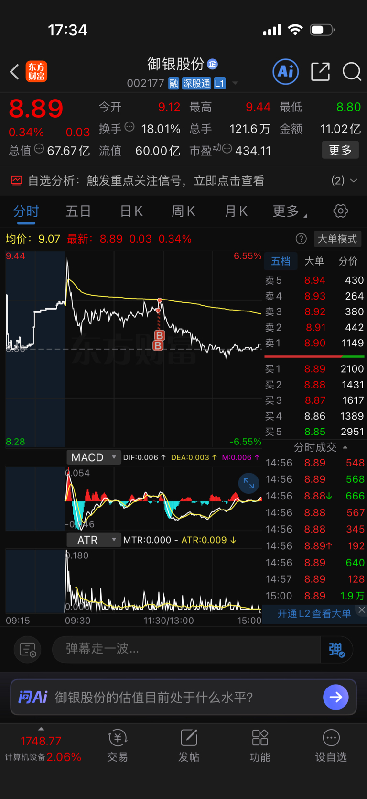Viewport: 367px width, 799px height.
Task: Toggle 大单模式 button
Action: (337, 239)
